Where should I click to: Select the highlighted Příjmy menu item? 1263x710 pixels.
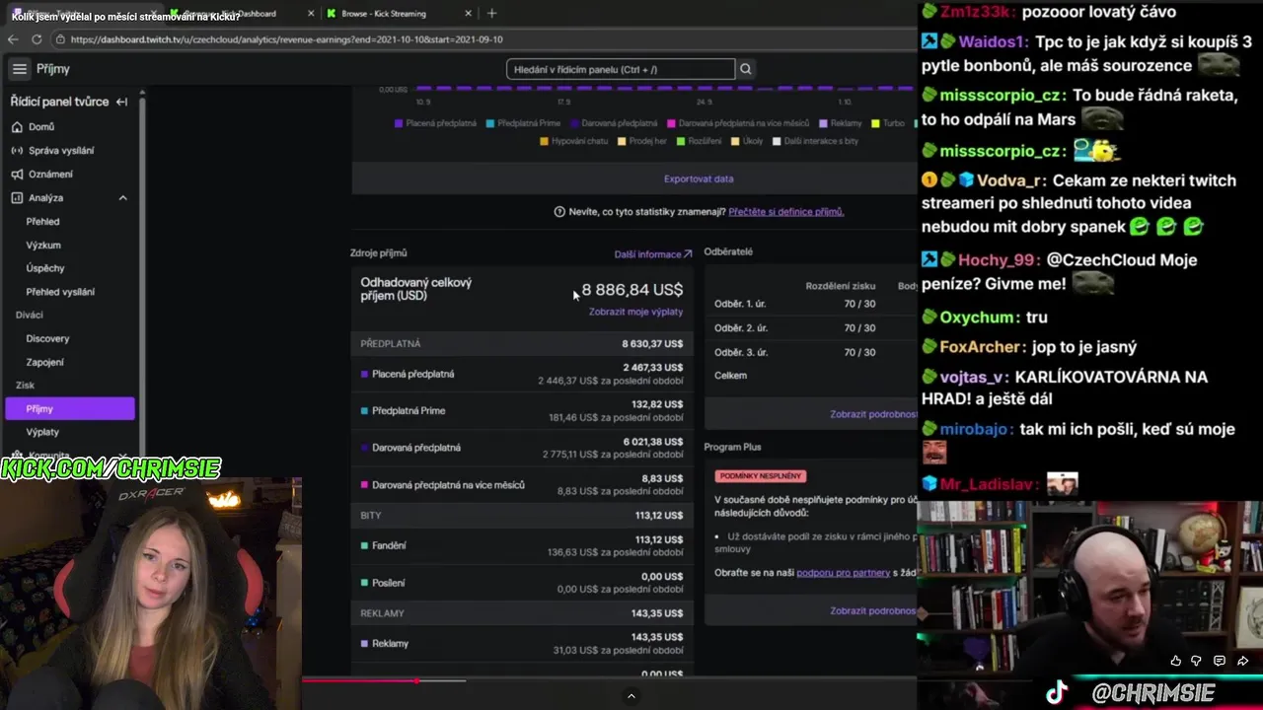tap(70, 408)
